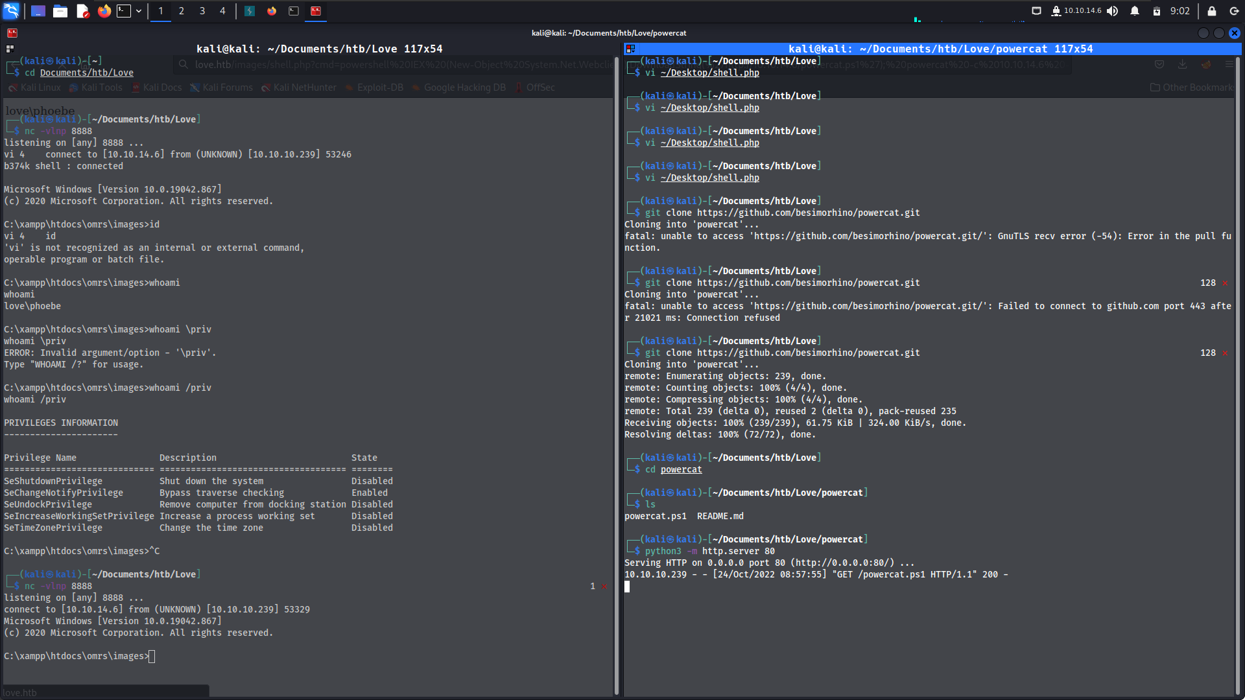Click 'SeIncreaseWorkingSetPrivilege' row

point(198,516)
